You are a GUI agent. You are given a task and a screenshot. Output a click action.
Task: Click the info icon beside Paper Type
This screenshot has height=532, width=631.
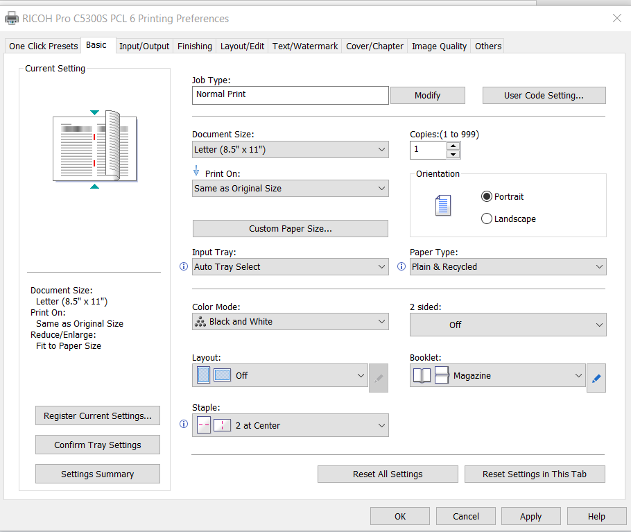401,266
